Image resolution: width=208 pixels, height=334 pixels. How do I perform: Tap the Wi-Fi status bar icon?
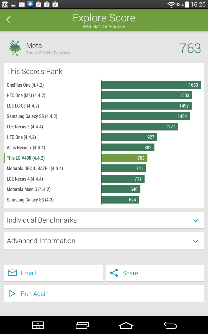171,4
